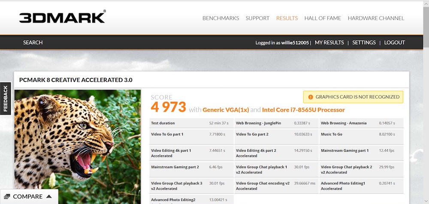429x204 pixels.
Task: Click the Compare button
Action: pos(29,196)
